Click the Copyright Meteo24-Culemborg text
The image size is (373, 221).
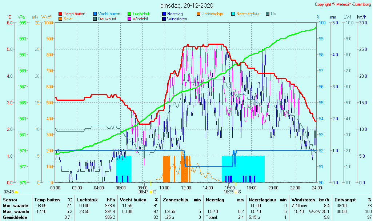pyautogui.click(x=342, y=4)
